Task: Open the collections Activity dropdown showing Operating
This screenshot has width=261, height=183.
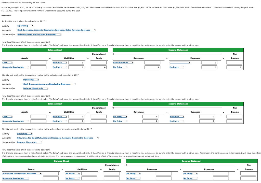Action: 31,80
